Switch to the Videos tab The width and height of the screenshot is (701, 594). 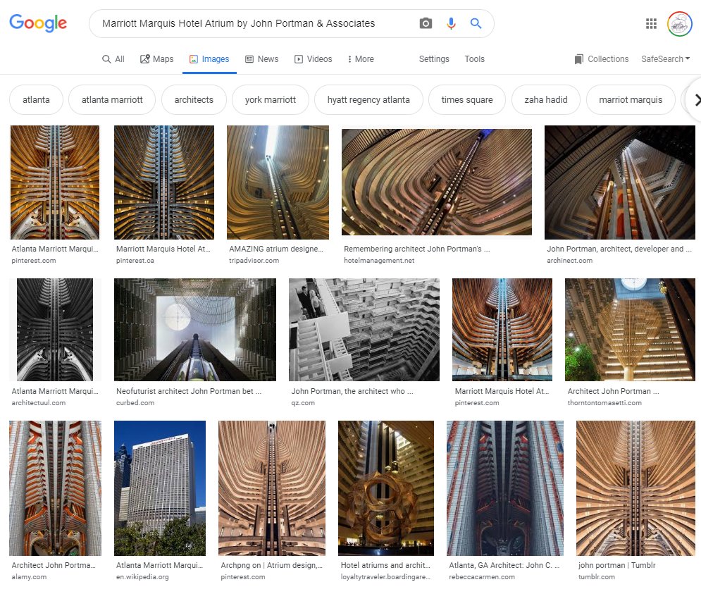[313, 59]
